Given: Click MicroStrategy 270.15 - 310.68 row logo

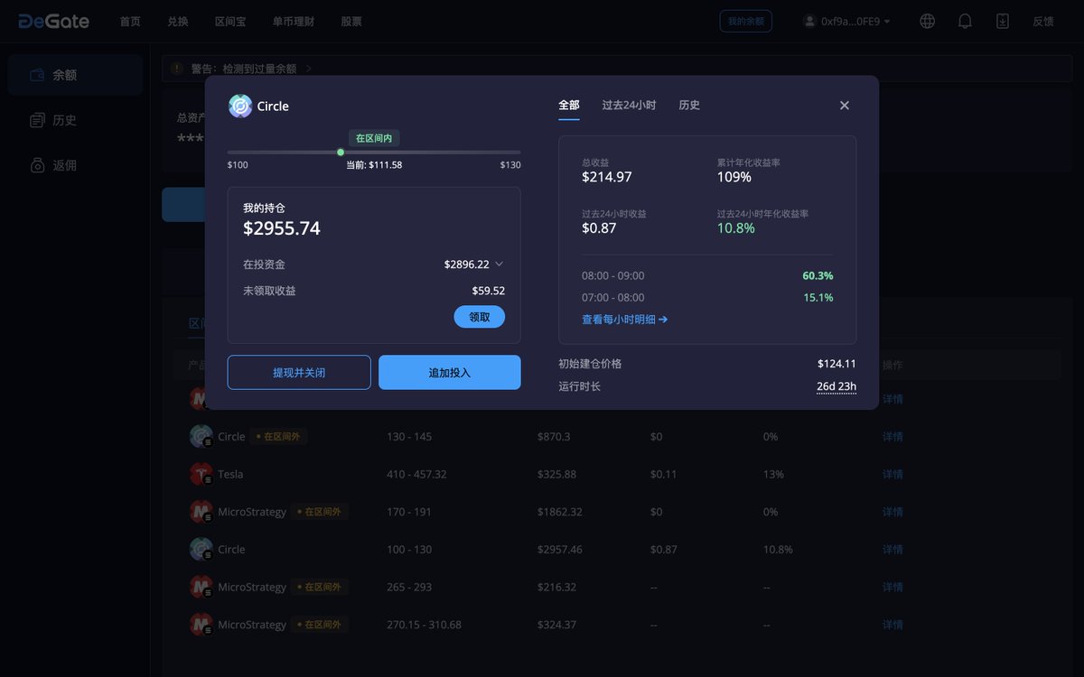Looking at the screenshot, I should click(201, 625).
